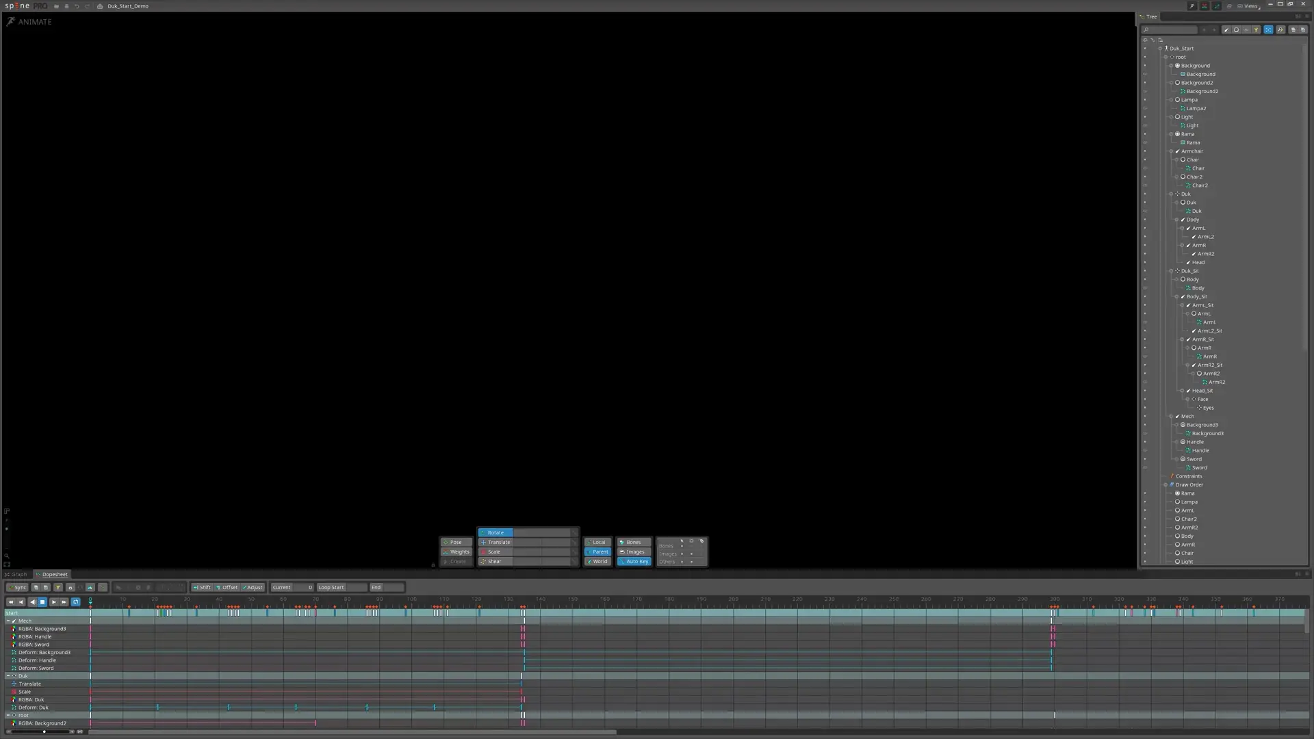
Task: Switch to the Graph tab
Action: coord(16,575)
